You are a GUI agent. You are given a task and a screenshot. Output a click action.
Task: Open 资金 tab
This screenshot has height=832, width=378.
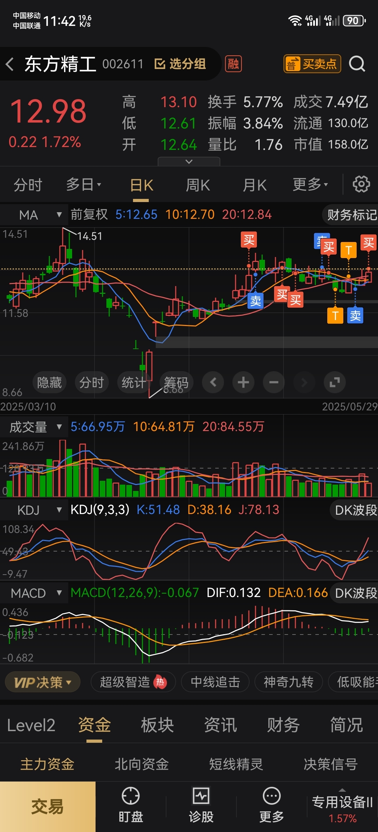pyautogui.click(x=94, y=725)
